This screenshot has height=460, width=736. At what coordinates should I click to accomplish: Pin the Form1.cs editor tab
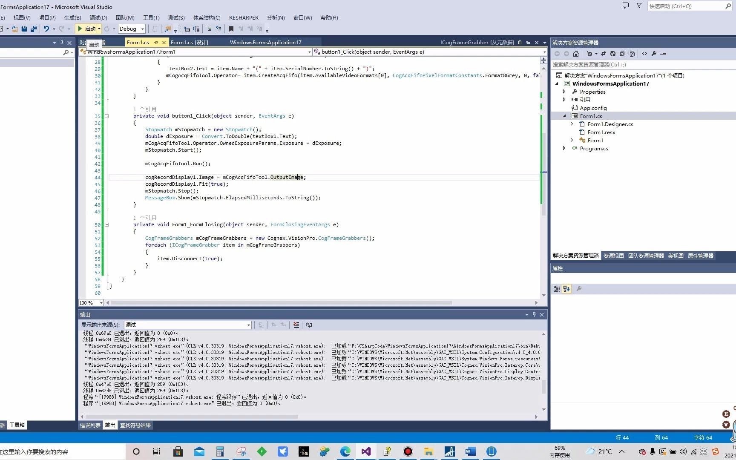[156, 42]
